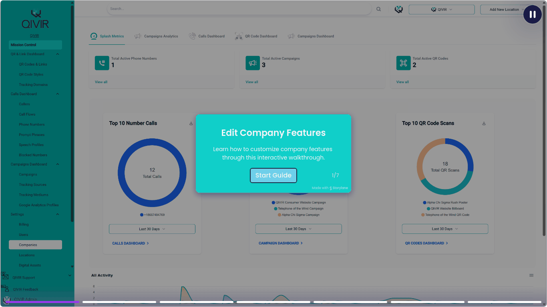This screenshot has width=547, height=307.
Task: View all active campaigns
Action: coord(252,82)
